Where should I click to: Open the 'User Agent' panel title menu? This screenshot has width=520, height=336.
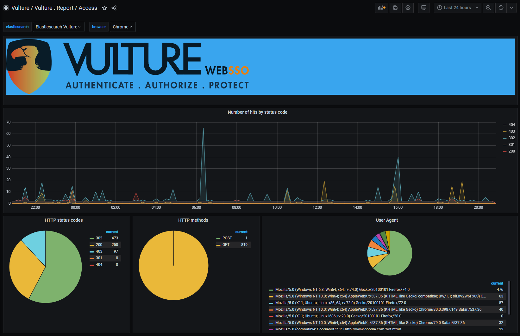click(x=387, y=220)
